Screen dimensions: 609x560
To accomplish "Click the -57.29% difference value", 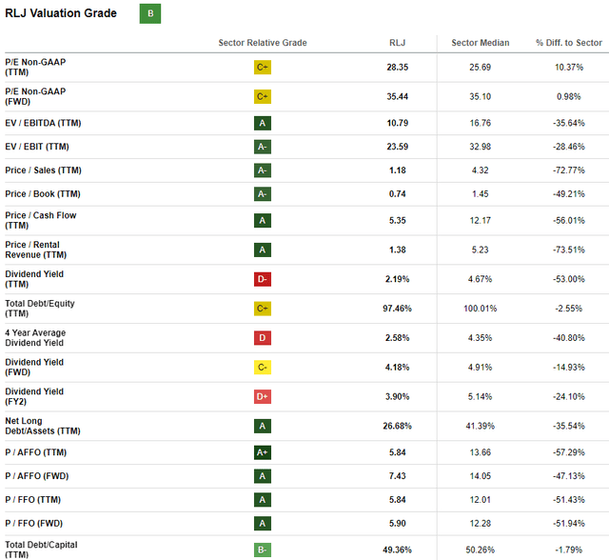I will (x=569, y=452).
